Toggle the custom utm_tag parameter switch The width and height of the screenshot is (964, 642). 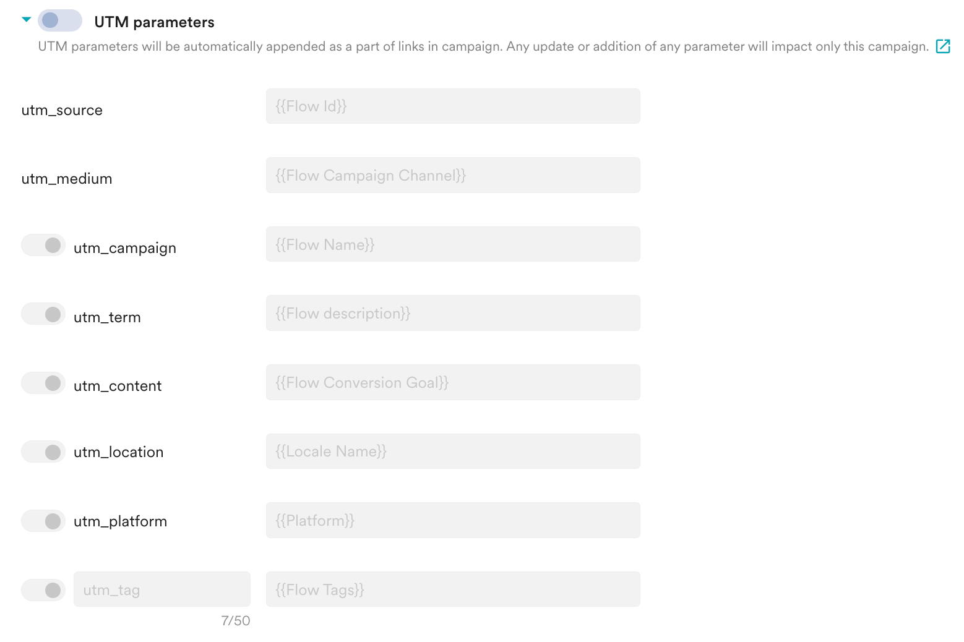click(43, 590)
